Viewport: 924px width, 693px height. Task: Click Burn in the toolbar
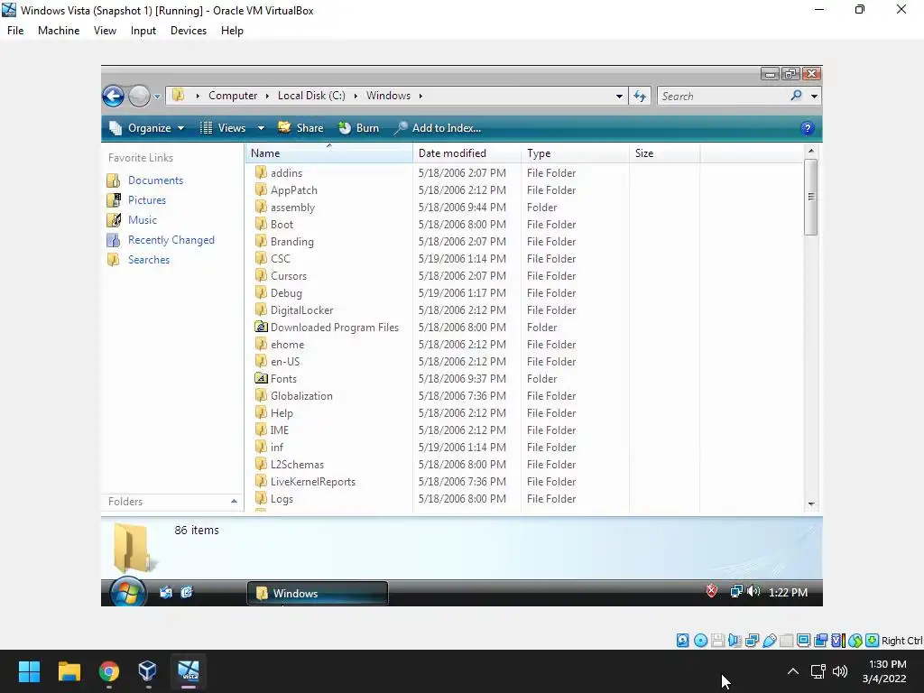(359, 128)
